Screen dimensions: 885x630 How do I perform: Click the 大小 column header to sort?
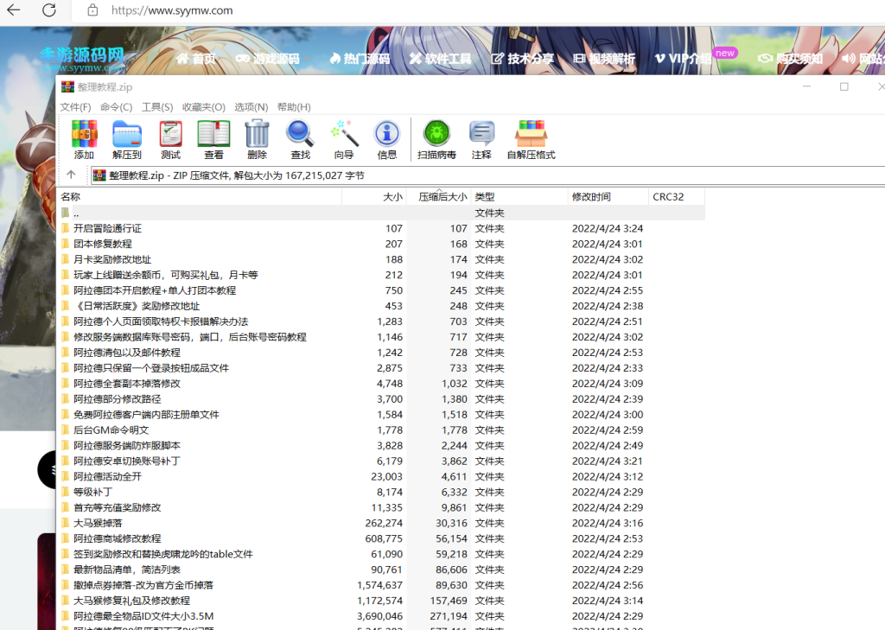pos(392,196)
